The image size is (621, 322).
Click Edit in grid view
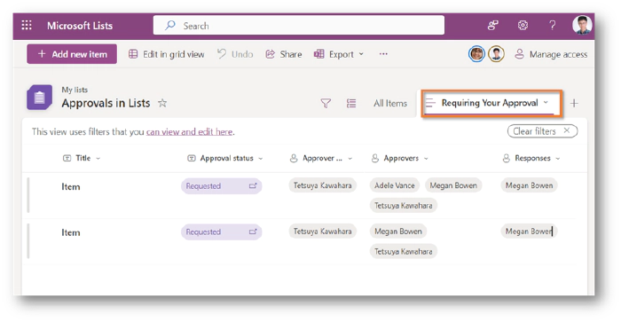click(x=167, y=54)
